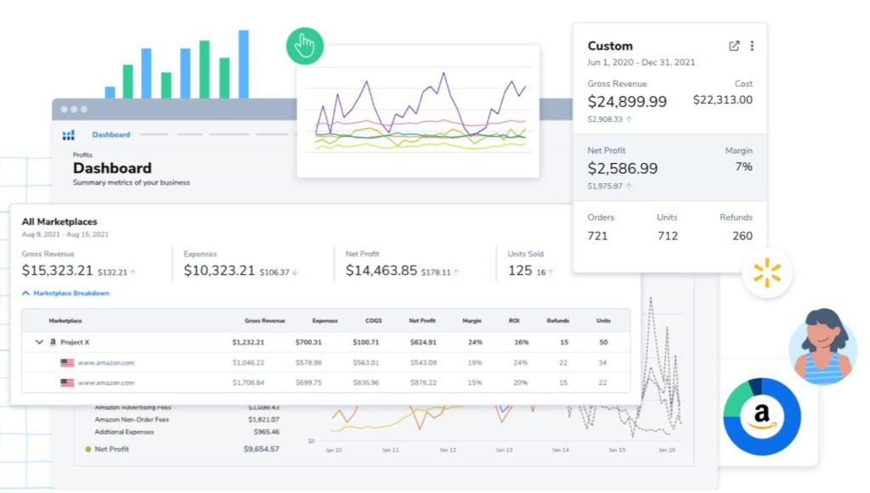The image size is (870, 493).
Task: Sort by ROI column header
Action: click(x=514, y=321)
